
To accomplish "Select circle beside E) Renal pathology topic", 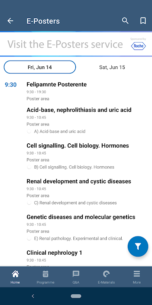I will click(x=29, y=239).
